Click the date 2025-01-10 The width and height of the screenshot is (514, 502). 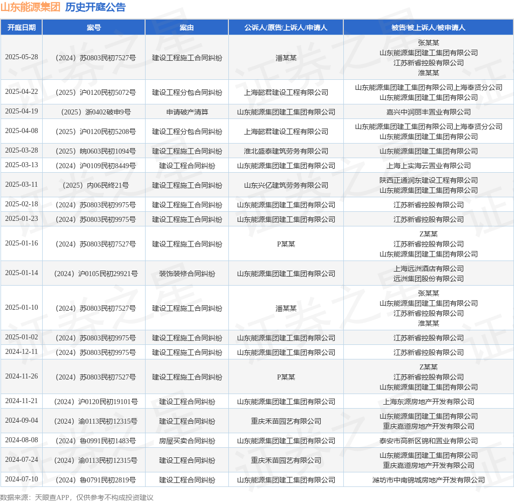[22, 308]
